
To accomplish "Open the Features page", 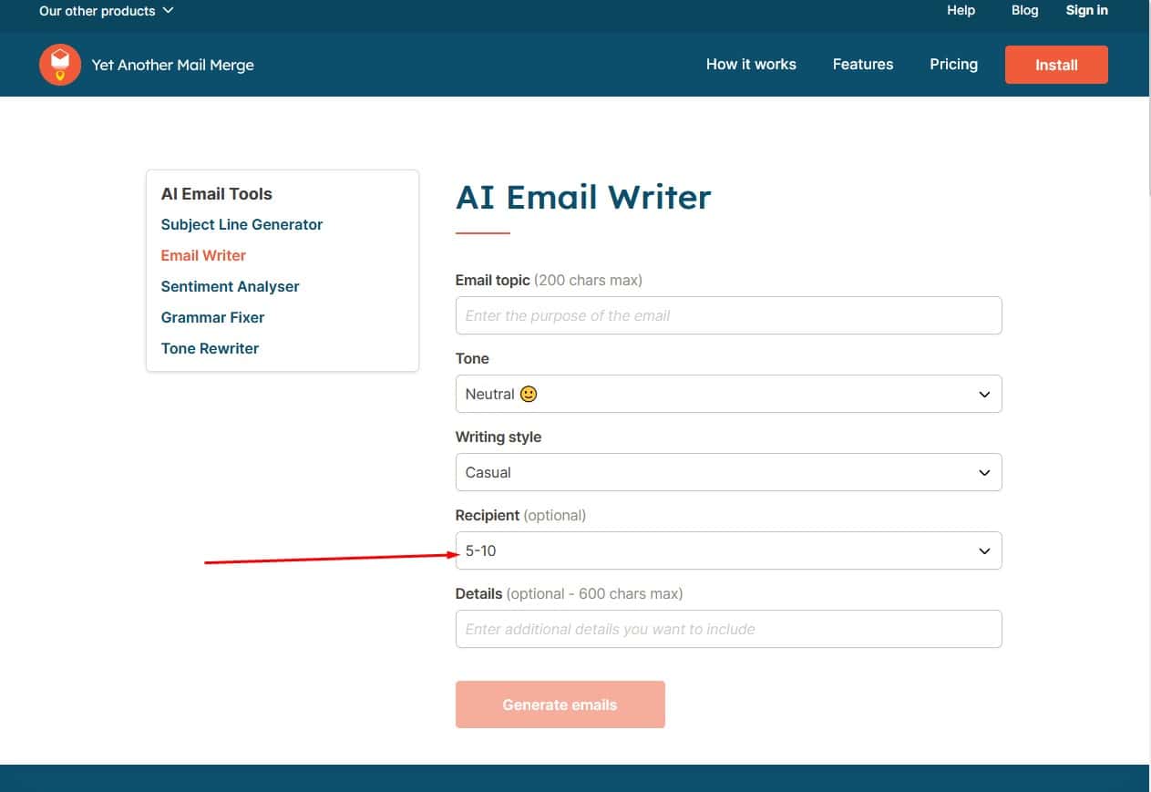I will pos(862,64).
